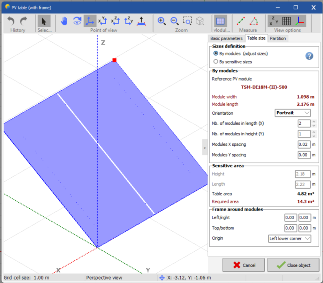Switch to the Basic parameters tab
323x283 pixels.
[226, 38]
